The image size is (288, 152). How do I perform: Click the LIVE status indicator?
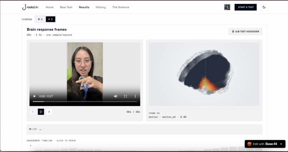pyautogui.click(x=33, y=129)
